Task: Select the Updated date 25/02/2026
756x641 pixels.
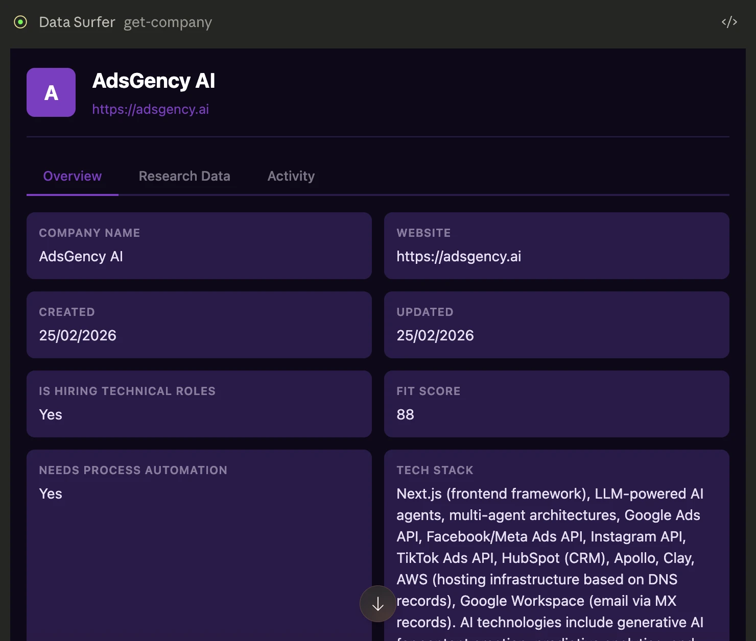Action: tap(435, 335)
